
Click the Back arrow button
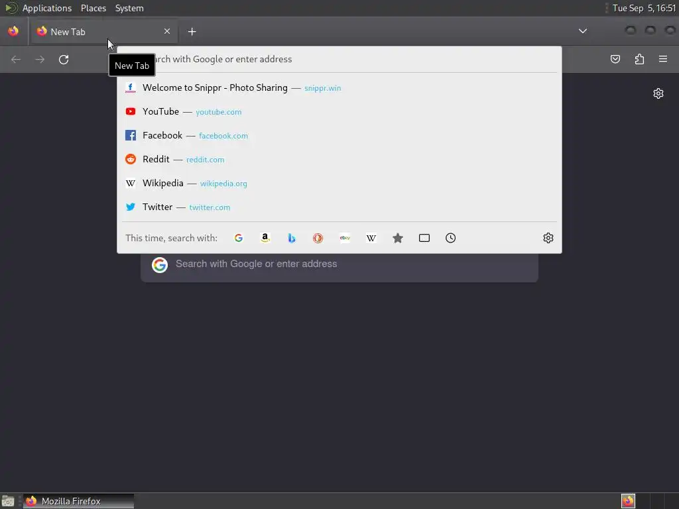(16, 59)
